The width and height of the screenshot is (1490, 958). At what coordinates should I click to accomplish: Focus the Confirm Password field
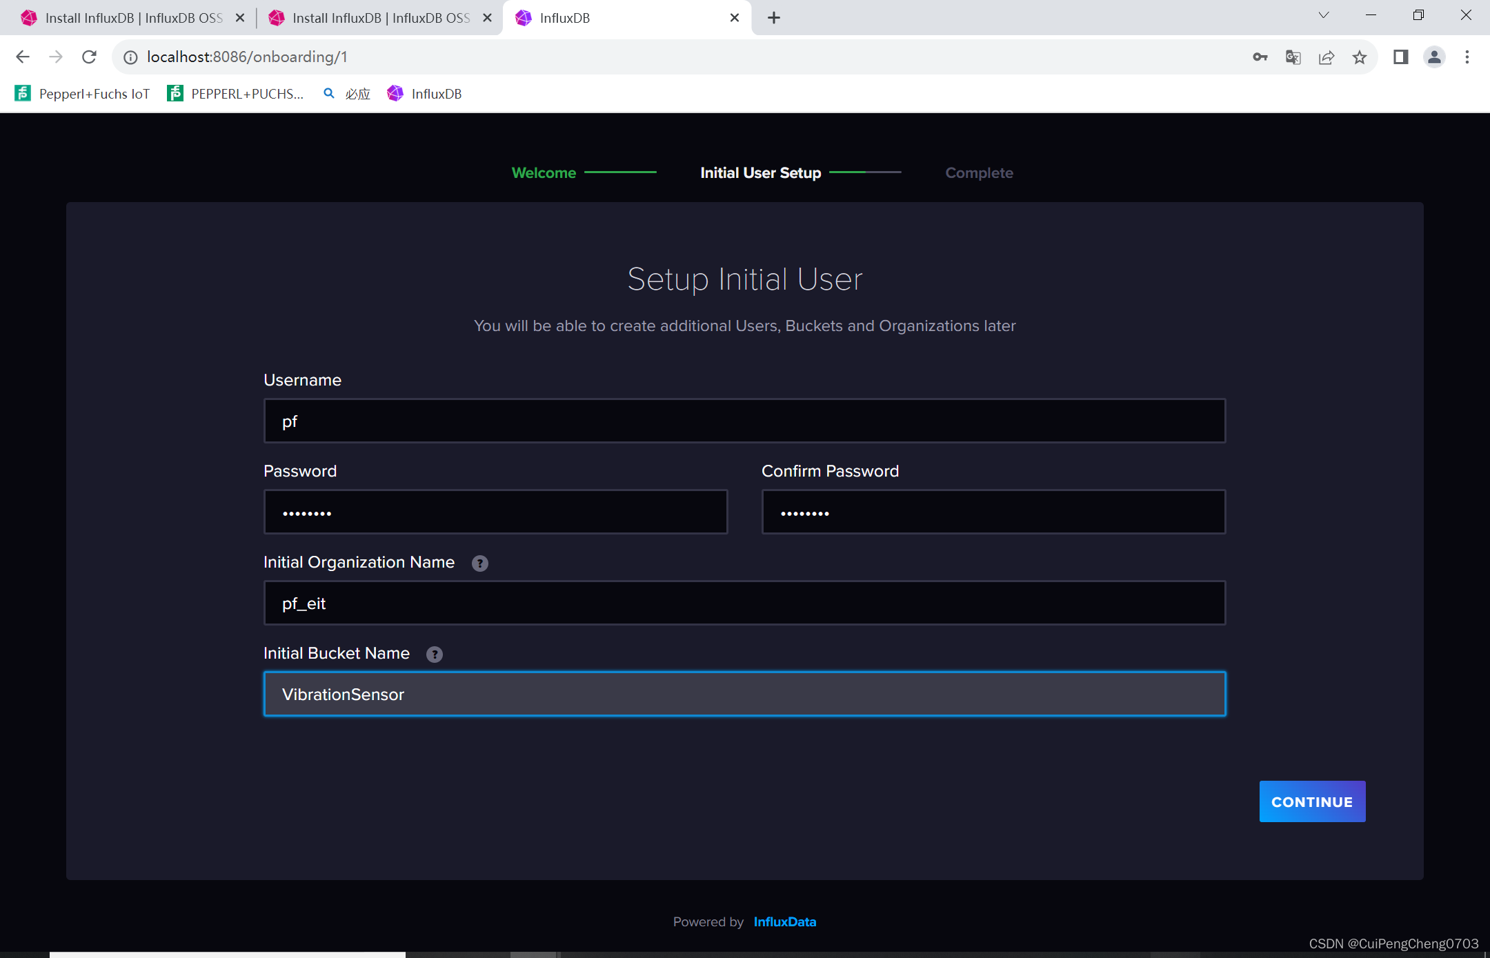[x=993, y=512]
